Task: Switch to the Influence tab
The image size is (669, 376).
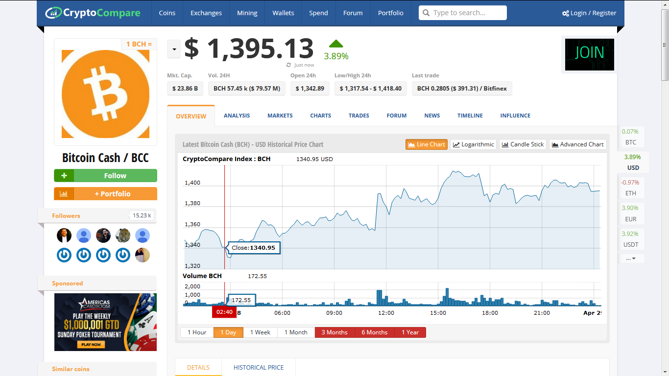Action: pyautogui.click(x=515, y=116)
